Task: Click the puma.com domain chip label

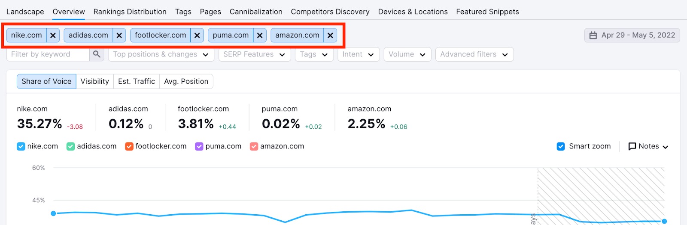Action: pos(231,36)
